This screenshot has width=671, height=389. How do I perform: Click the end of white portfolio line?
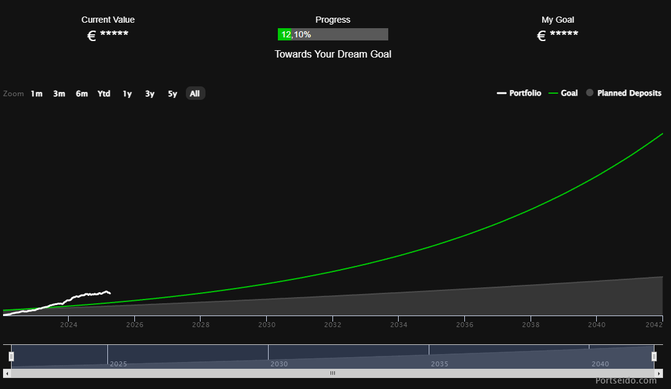point(110,293)
